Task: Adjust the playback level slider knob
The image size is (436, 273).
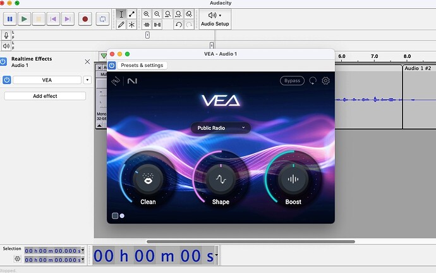Action: tap(212, 45)
